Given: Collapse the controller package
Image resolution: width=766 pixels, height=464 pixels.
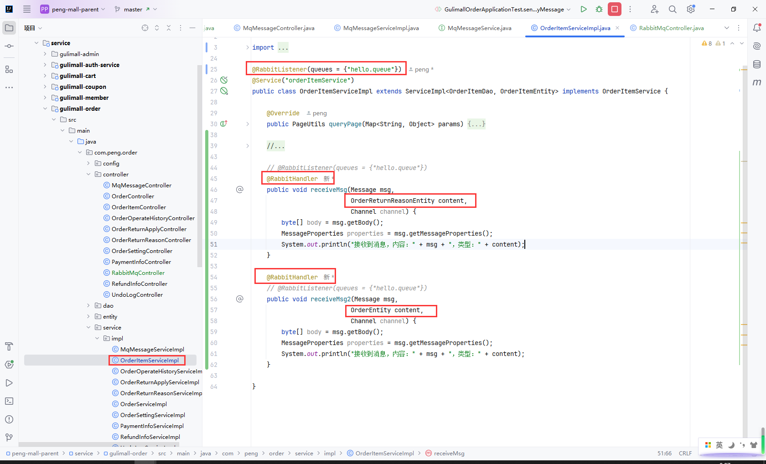Looking at the screenshot, I should [x=88, y=174].
